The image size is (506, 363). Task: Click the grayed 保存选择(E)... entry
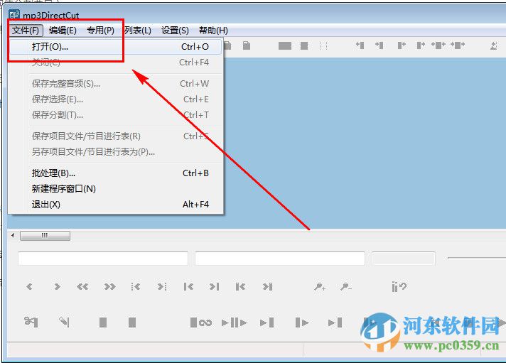tap(116, 99)
